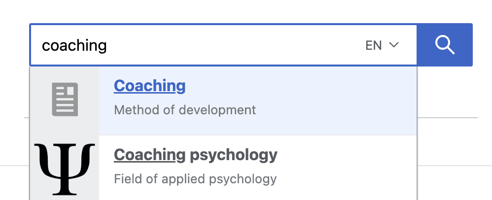Viewport: 492px width, 200px height.
Task: Click the Psi symbol thumbnail
Action: [x=65, y=167]
